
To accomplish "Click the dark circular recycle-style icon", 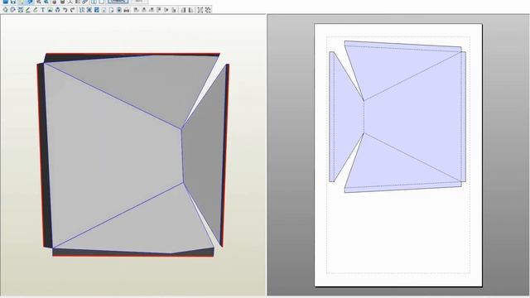I will coord(57,10).
